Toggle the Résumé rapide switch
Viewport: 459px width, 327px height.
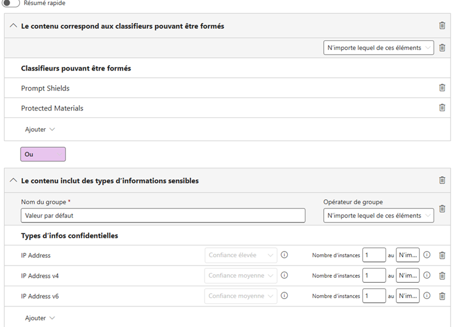tap(11, 4)
